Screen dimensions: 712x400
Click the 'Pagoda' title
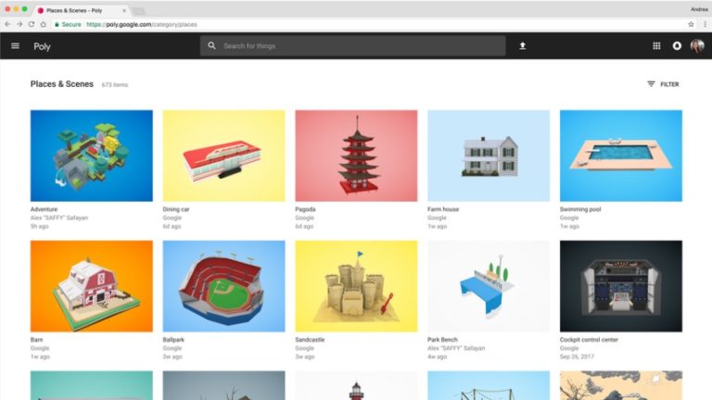pyautogui.click(x=305, y=209)
